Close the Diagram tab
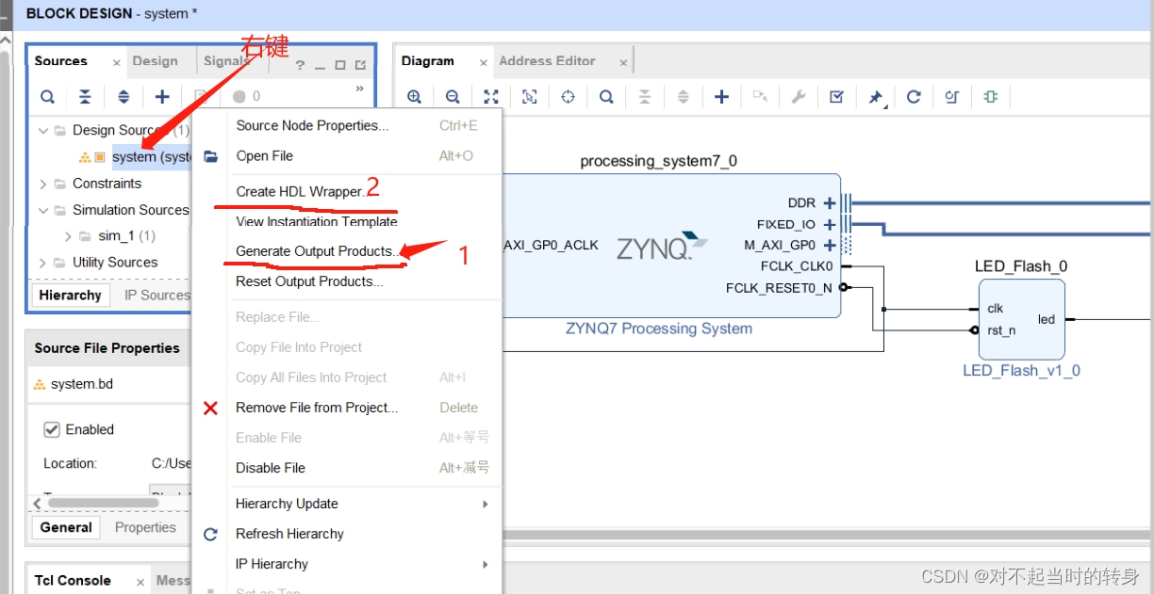Viewport: 1154px width, 594px height. tap(483, 63)
